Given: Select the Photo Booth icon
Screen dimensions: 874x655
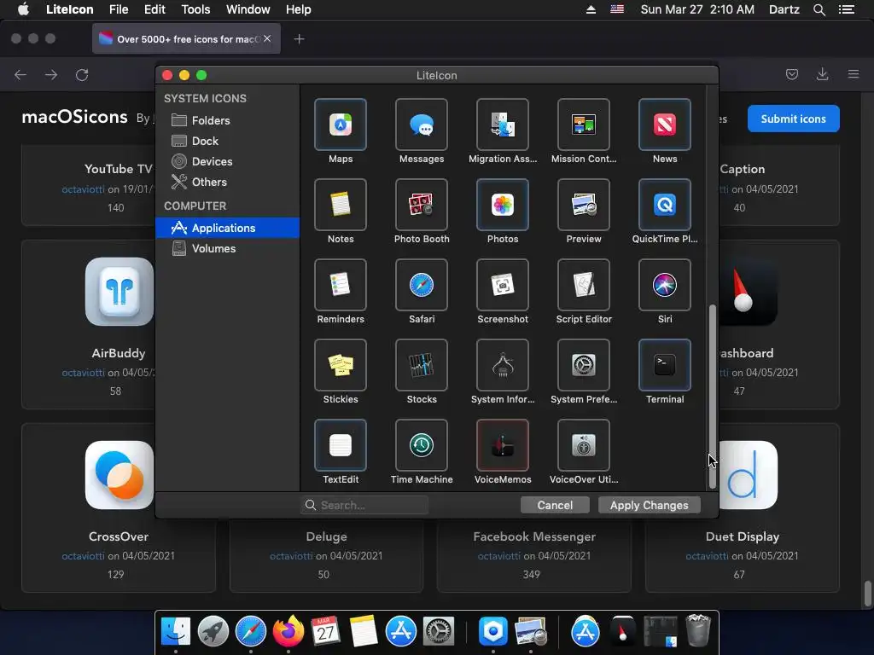Looking at the screenshot, I should coord(422,205).
